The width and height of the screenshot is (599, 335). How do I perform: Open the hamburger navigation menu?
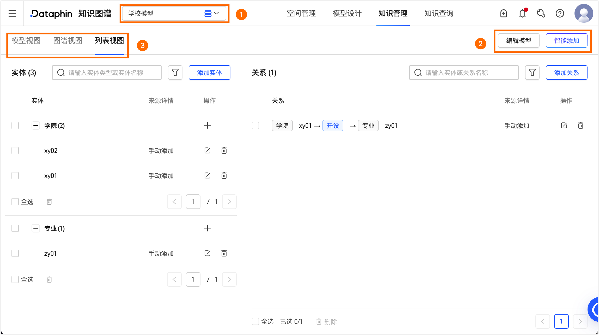(x=12, y=13)
